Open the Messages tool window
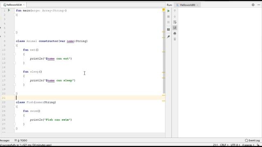Image resolution: width=262 pixels, height=147 pixels. pos(5,140)
